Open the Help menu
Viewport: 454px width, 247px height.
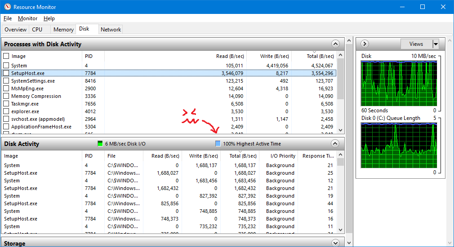tap(49, 18)
